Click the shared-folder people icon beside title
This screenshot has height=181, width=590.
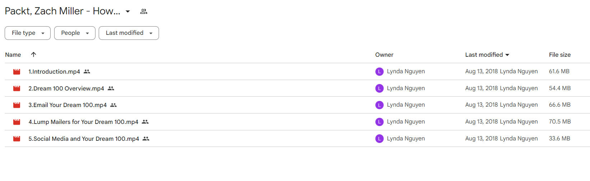pos(144,11)
